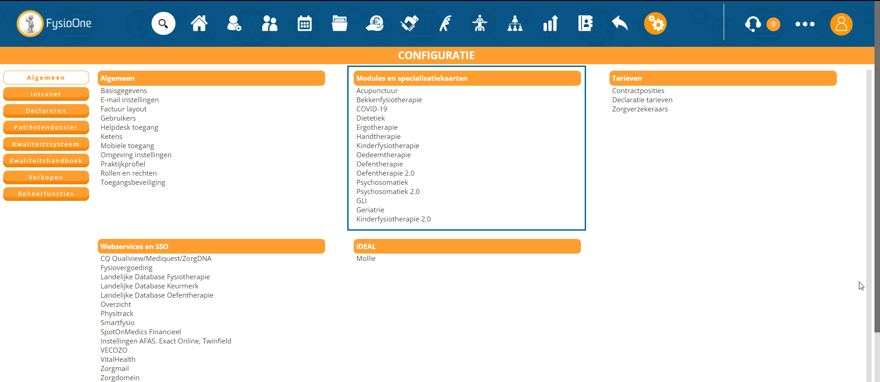Click the handshake icon

pyautogui.click(x=409, y=23)
